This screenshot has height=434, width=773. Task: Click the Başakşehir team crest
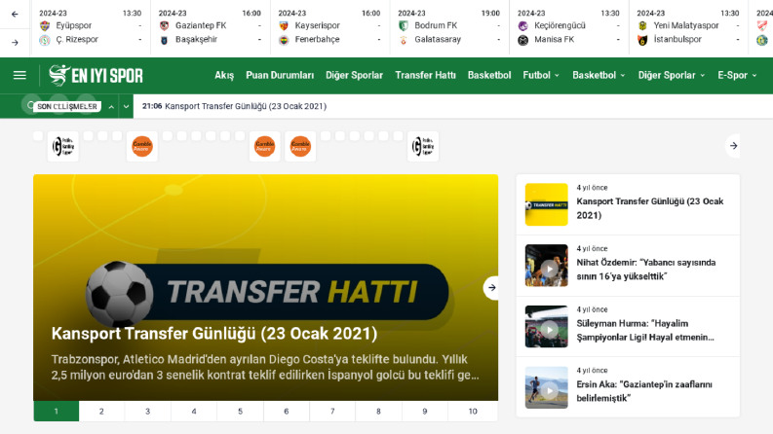[164, 39]
